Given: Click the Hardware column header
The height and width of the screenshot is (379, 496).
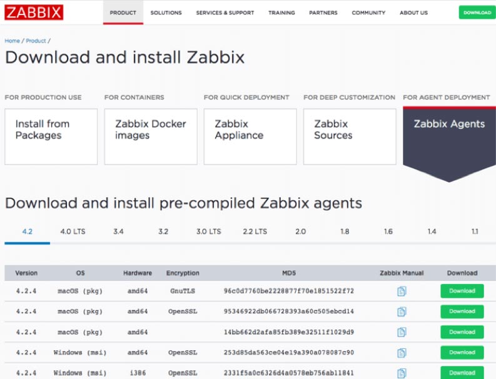Looking at the screenshot, I should [x=138, y=273].
